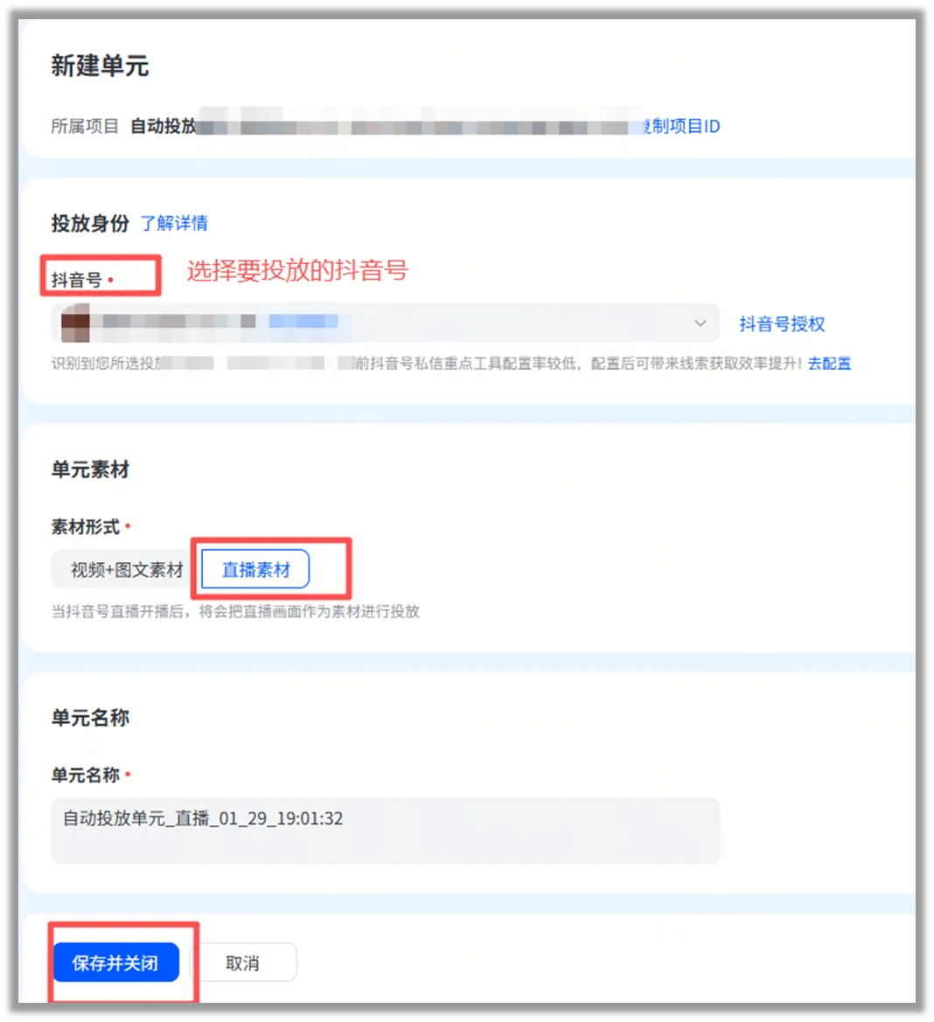The image size is (934, 1022).
Task: Click the 单元素材 section heading
Action: (90, 469)
